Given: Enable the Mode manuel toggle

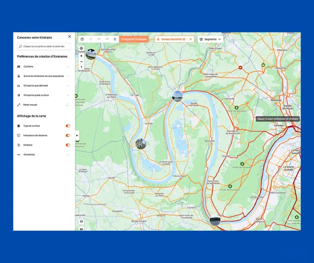Looking at the screenshot, I should [68, 104].
